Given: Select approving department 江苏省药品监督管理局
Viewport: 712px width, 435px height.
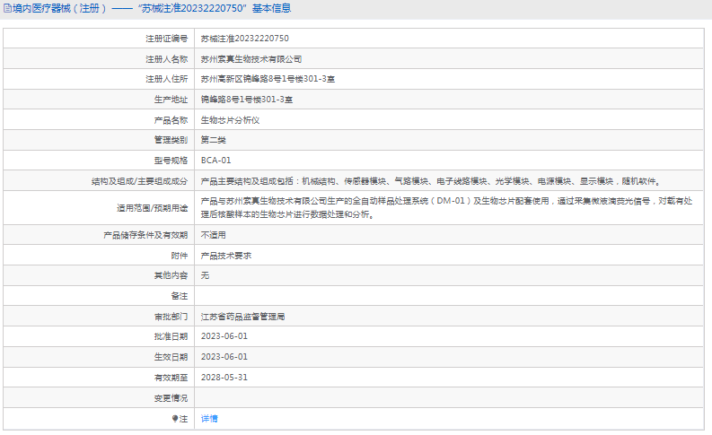Looking at the screenshot, I should (x=243, y=317).
